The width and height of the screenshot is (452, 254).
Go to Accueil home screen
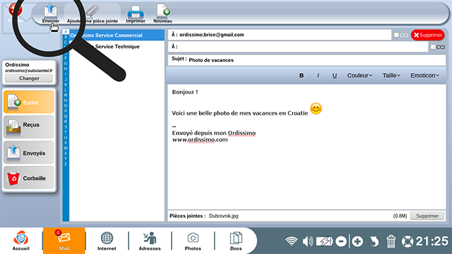point(21,241)
